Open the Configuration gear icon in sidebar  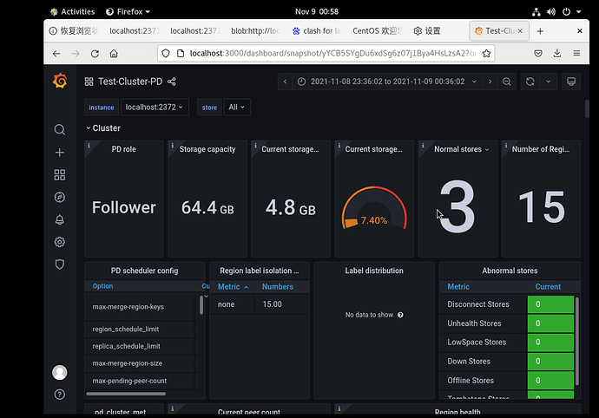60,242
